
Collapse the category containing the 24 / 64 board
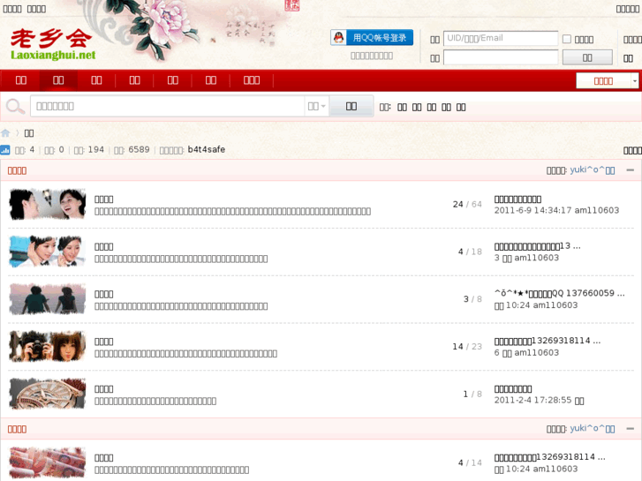[631, 170]
